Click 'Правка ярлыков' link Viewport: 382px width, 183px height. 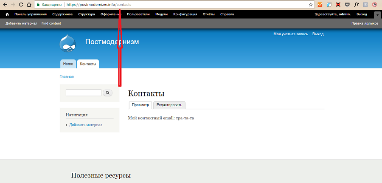[365, 23]
